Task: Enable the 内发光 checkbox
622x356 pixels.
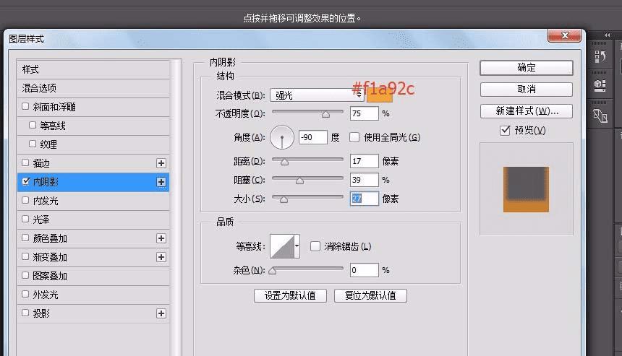Action: pyautogui.click(x=25, y=200)
